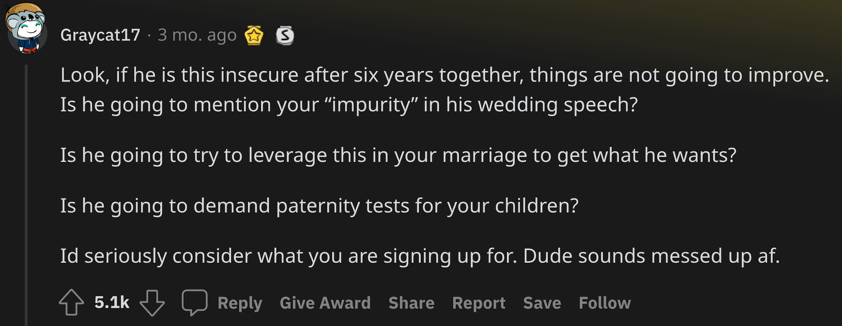Downvote Graycat17's comment
Viewport: 842px width, 326px height.
coord(152,303)
